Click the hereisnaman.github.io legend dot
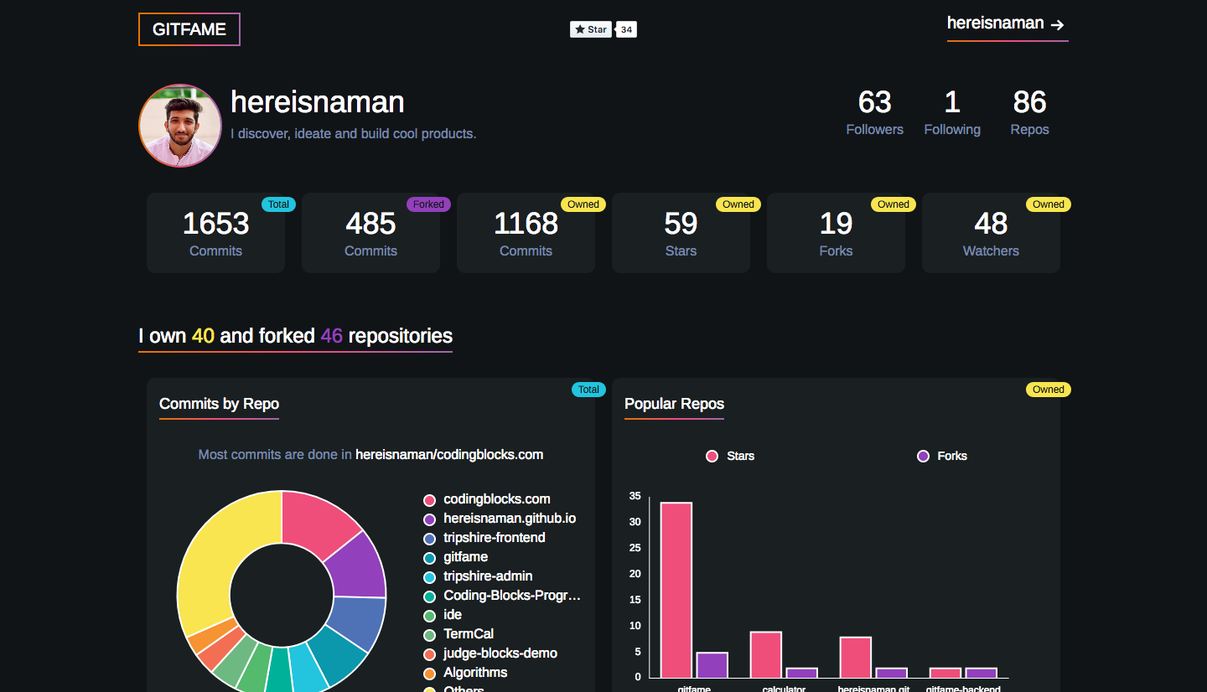 (x=429, y=518)
